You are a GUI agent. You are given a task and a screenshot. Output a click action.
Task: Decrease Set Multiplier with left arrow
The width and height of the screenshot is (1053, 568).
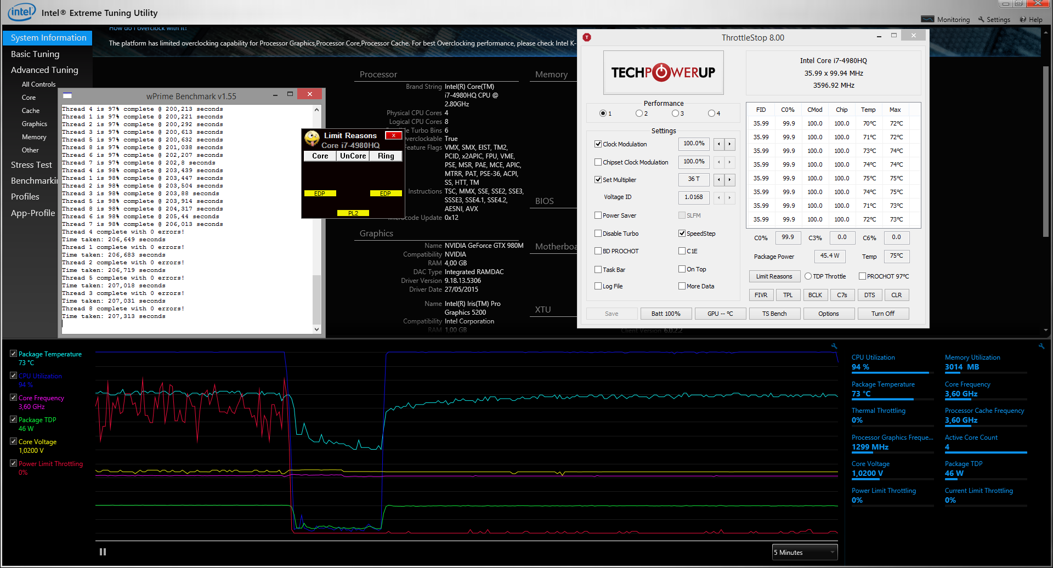tap(718, 179)
